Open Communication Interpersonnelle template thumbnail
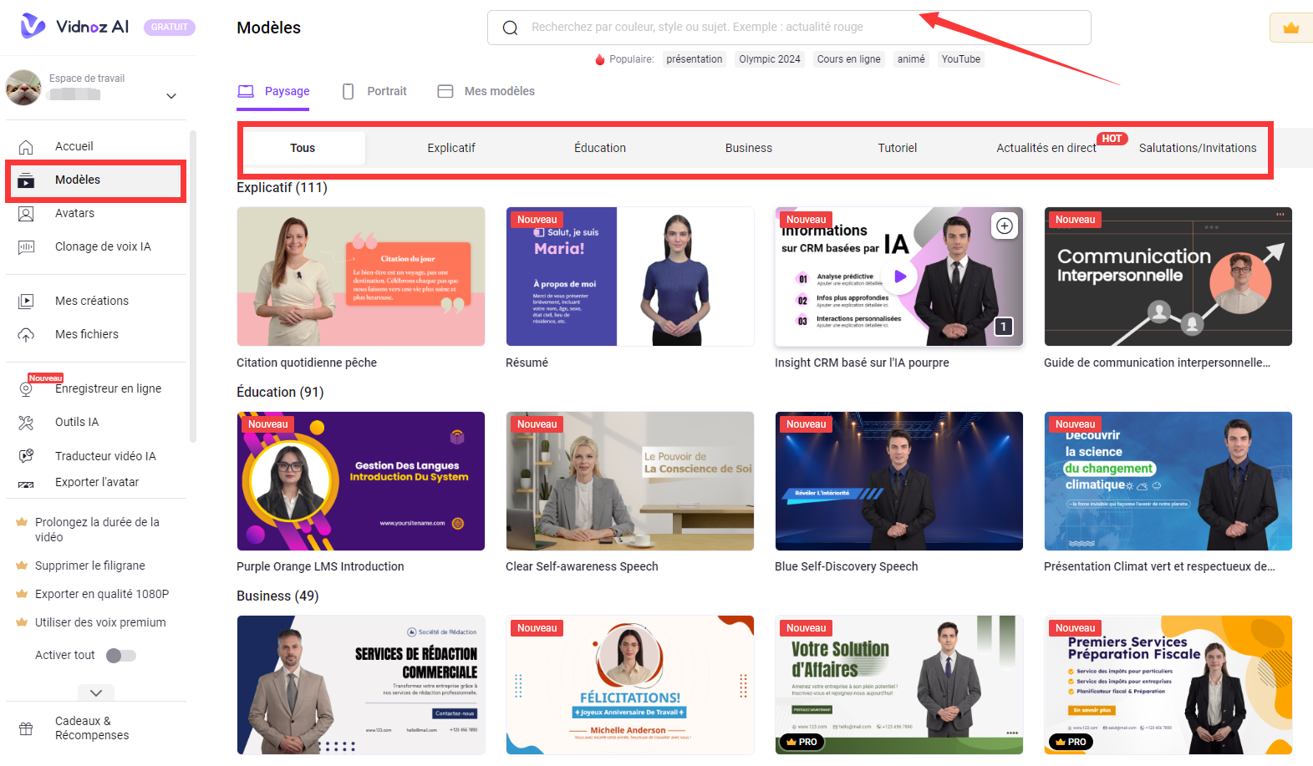The height and width of the screenshot is (766, 1313). pyautogui.click(x=1168, y=276)
